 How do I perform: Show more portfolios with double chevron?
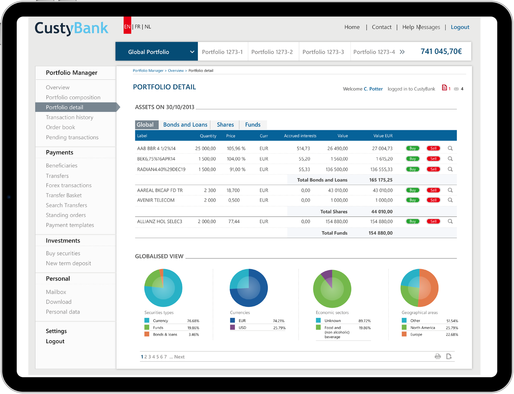(x=402, y=52)
